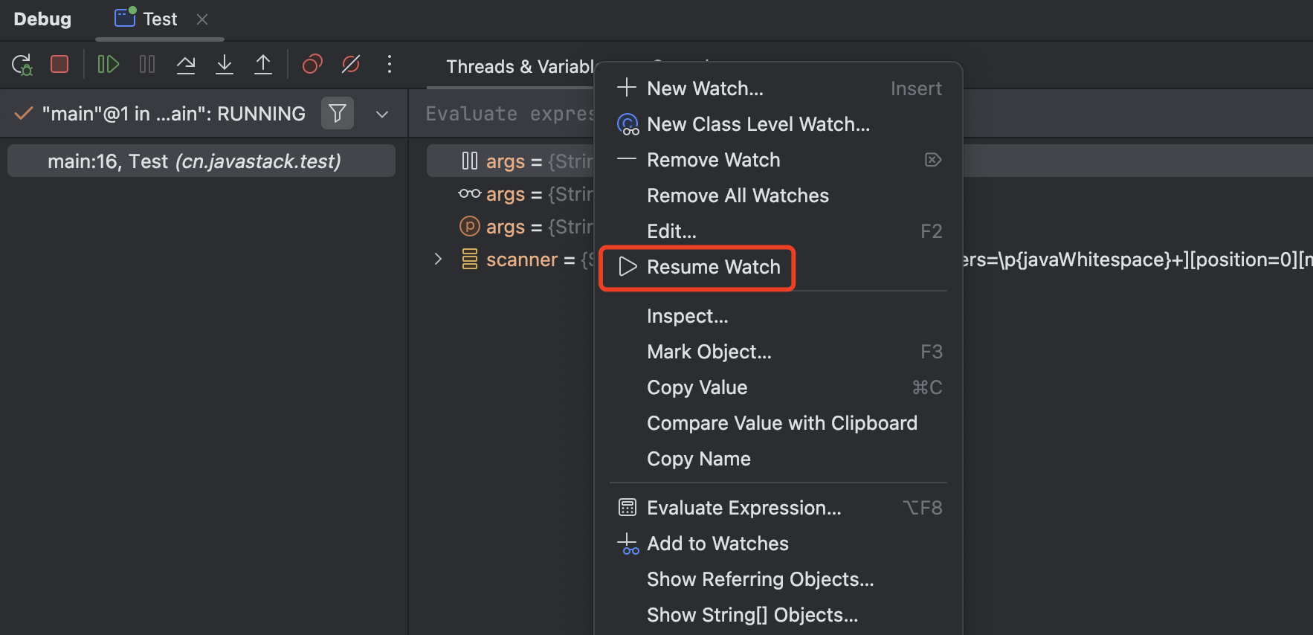Click the Rerun debug session icon
The height and width of the screenshot is (635, 1313).
click(22, 65)
